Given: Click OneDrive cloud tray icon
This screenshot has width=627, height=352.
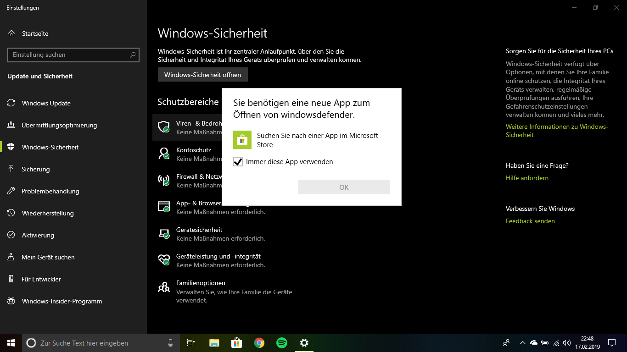Looking at the screenshot, I should (533, 343).
